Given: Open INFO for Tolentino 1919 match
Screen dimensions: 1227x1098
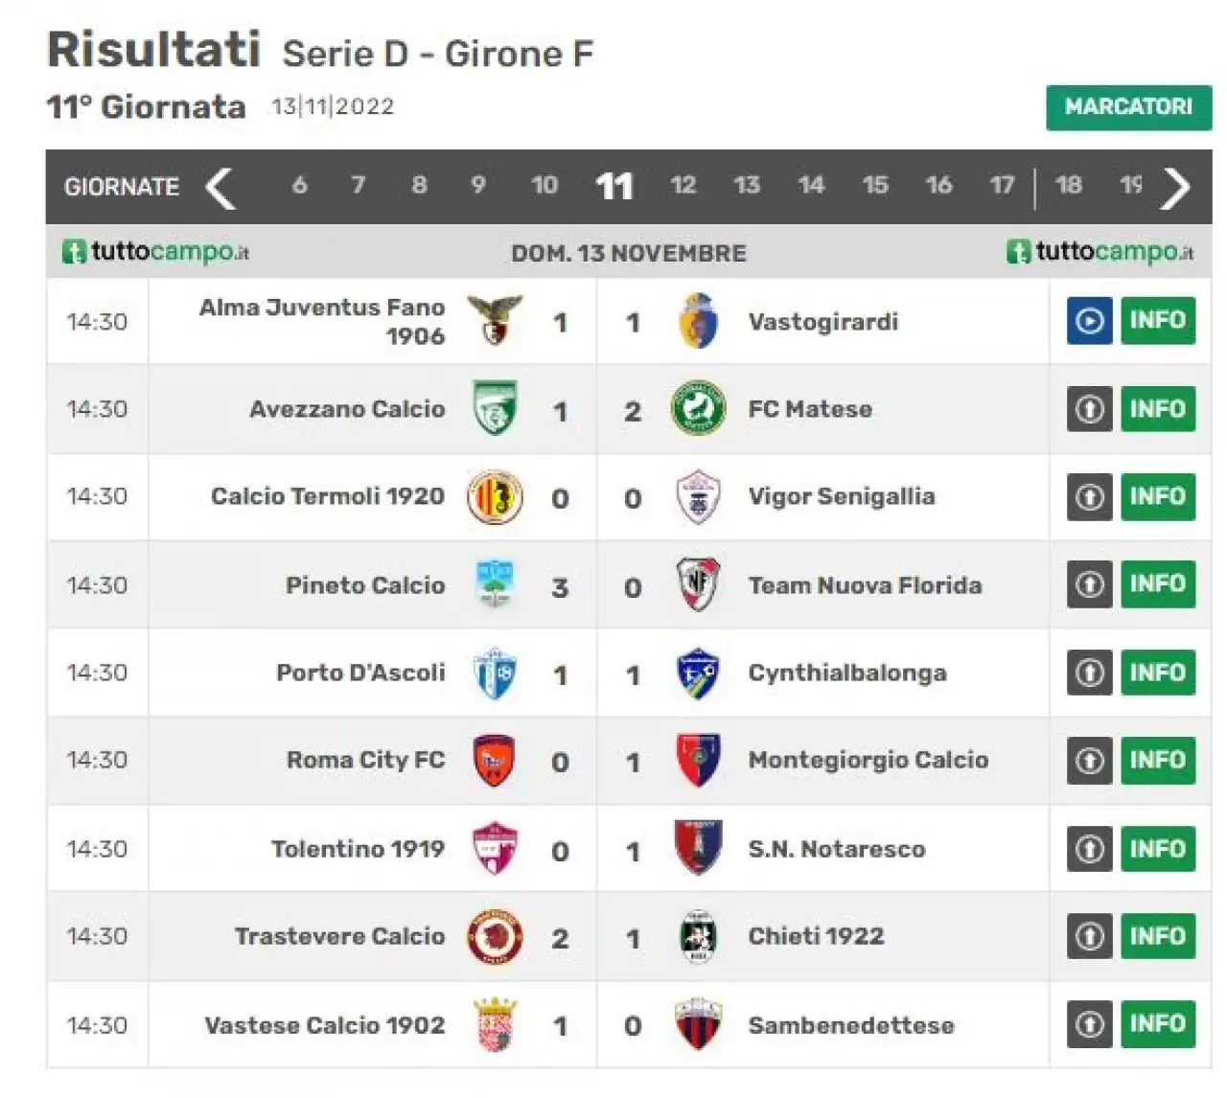Looking at the screenshot, I should 1158,849.
